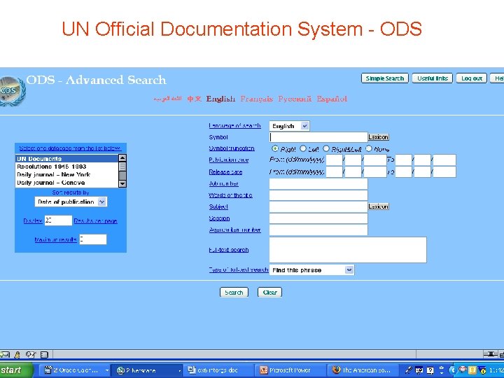Select the Right&Left truncation radio button
This screenshot has width=504, height=378.
pos(326,148)
